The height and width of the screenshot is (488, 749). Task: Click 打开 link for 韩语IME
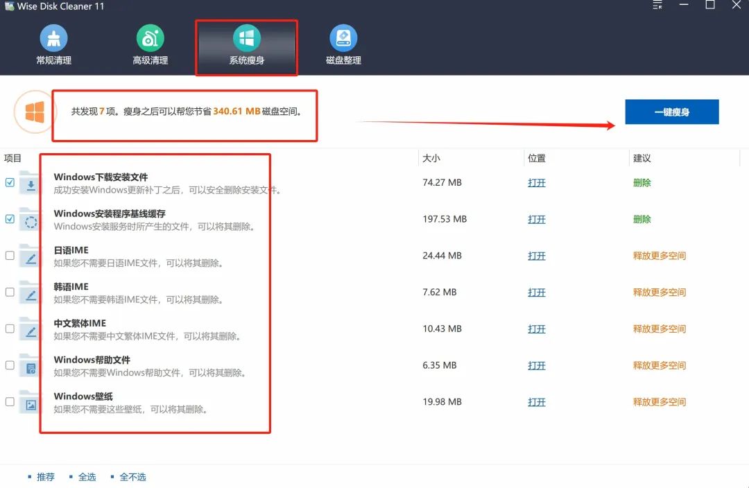(536, 293)
